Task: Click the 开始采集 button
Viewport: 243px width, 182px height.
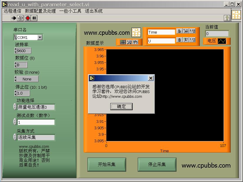Action: click(106, 164)
